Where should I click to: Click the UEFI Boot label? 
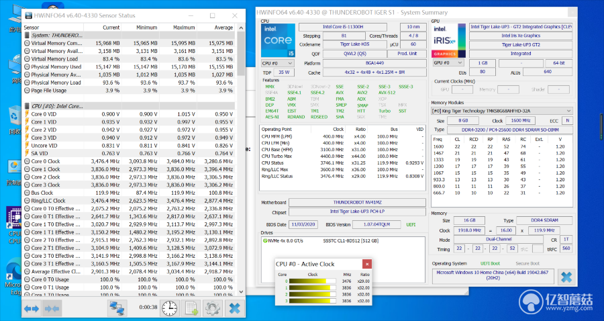coord(490,263)
